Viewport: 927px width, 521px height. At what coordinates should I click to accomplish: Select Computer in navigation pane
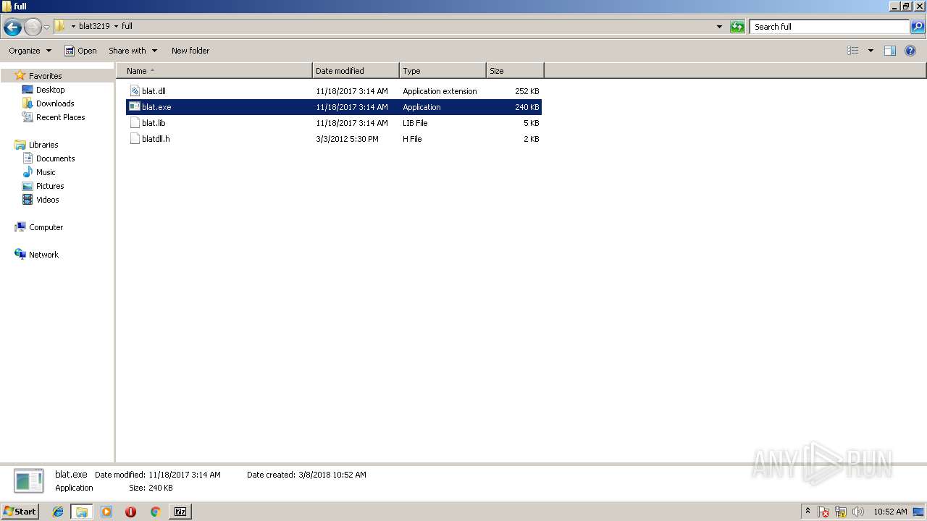(46, 227)
